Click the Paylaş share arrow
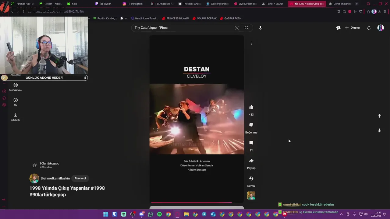Screen dimensions: 390x219 click(251, 161)
